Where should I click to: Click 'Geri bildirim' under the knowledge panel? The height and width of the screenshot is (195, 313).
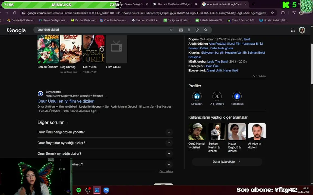click(259, 76)
